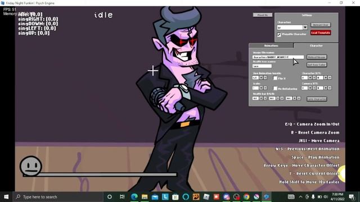
Task: Click the Get Icon Color button
Action: 317,65
